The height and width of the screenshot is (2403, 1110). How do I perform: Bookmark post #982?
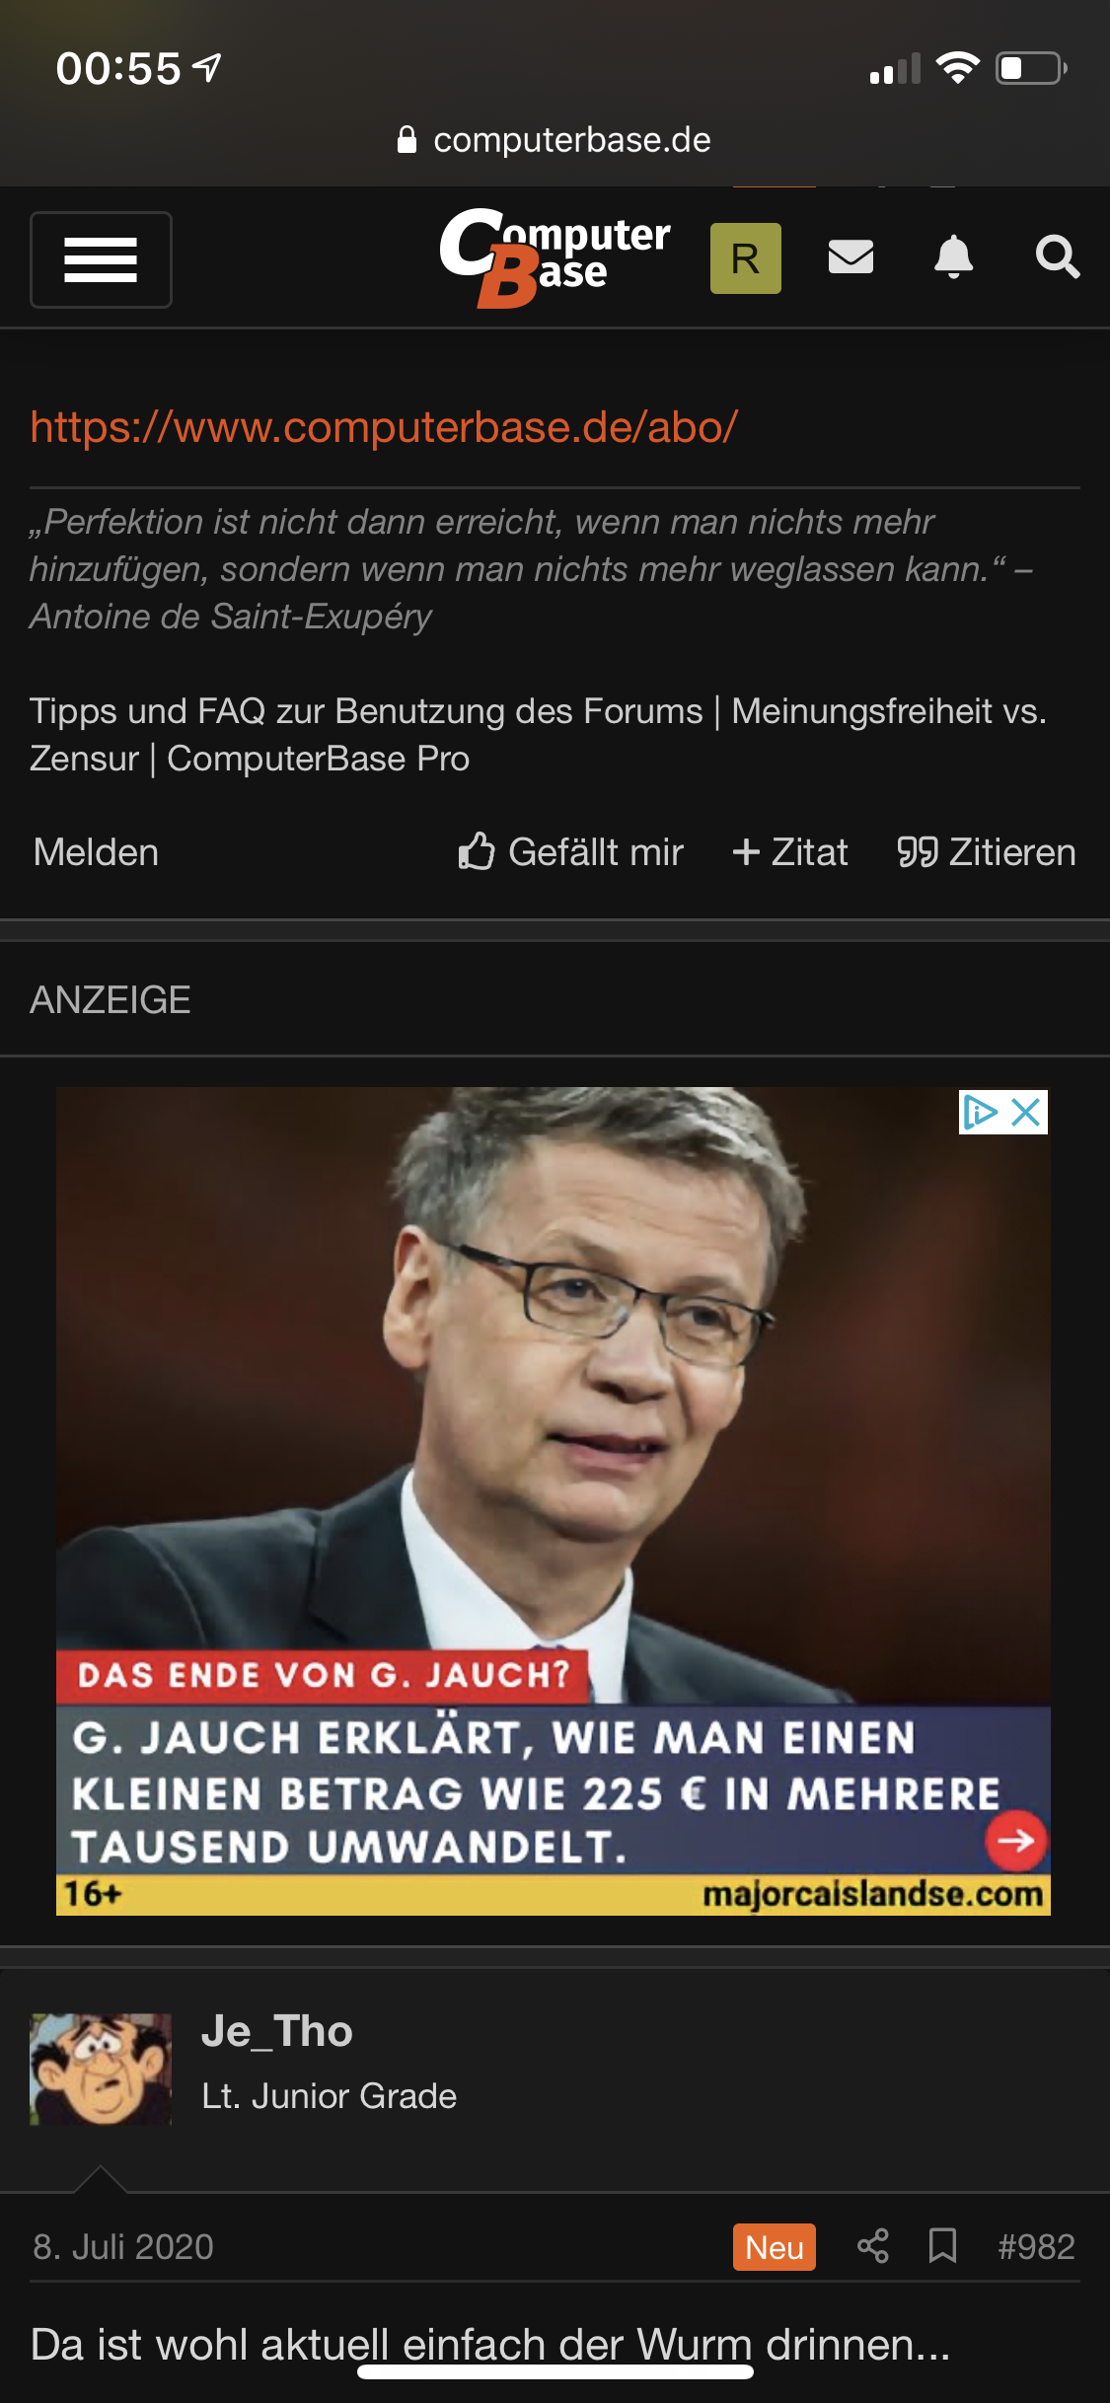pos(943,2246)
